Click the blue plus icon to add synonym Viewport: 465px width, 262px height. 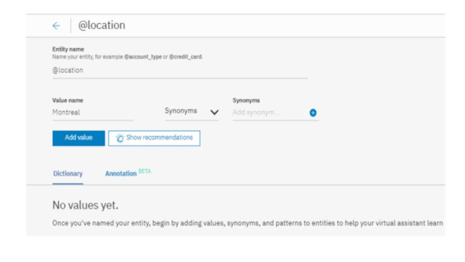pyautogui.click(x=313, y=113)
